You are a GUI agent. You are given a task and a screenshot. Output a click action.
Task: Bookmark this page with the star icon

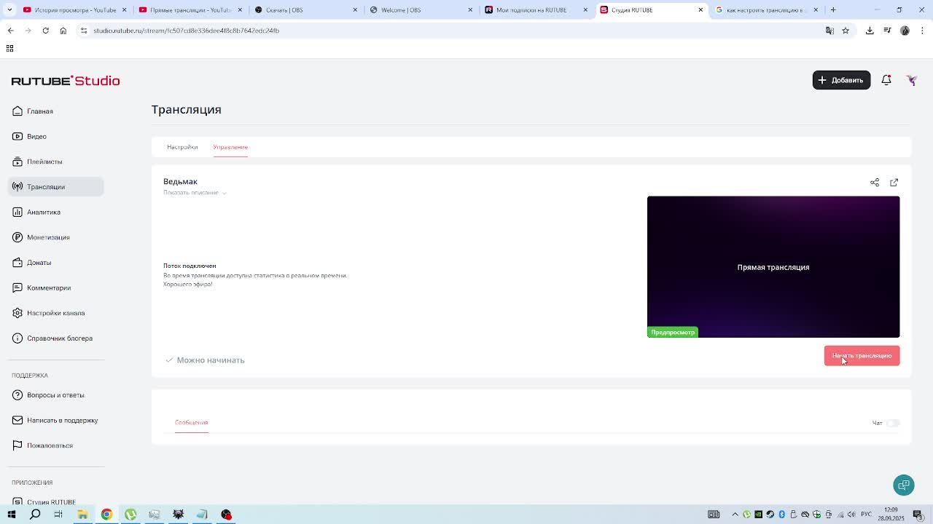846,31
